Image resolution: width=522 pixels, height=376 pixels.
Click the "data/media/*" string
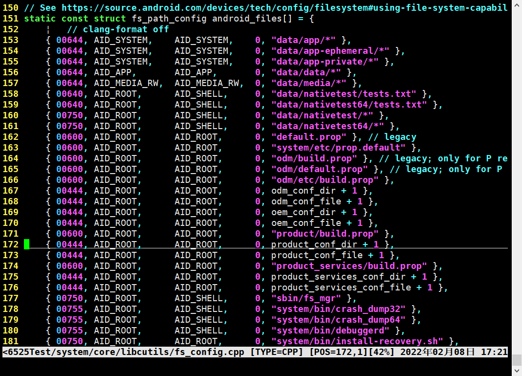pyautogui.click(x=309, y=83)
